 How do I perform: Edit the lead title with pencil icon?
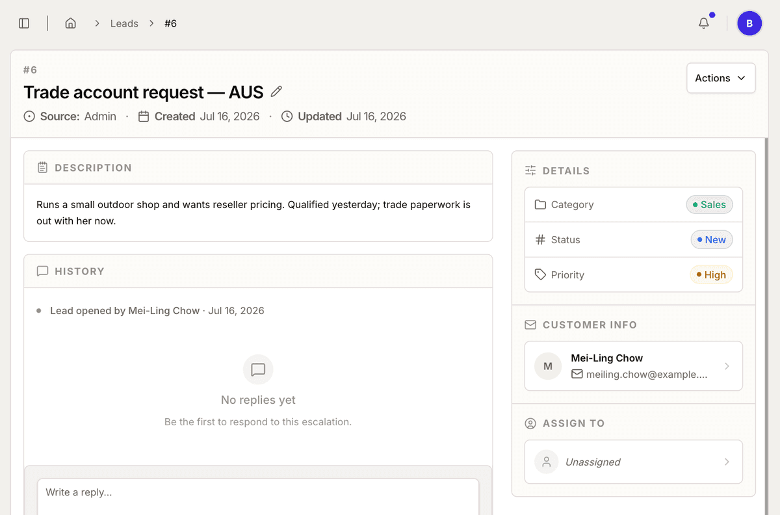(276, 92)
